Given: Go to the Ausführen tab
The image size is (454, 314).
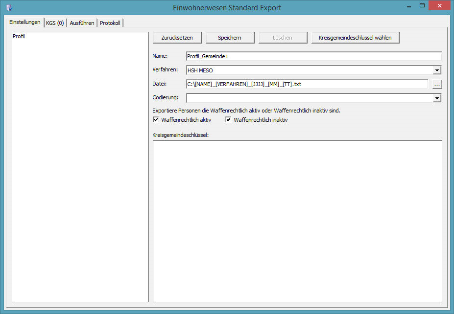Looking at the screenshot, I should (82, 23).
